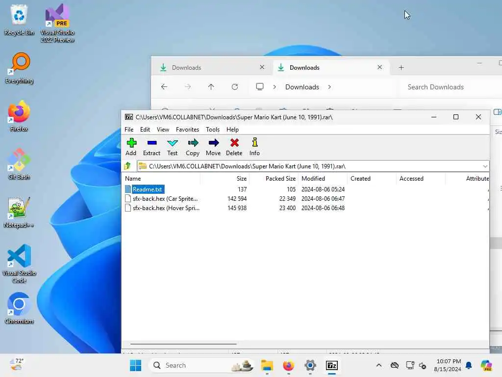This screenshot has width=502, height=377.
Task: Click modified date 2024-08-06 06:48
Action: point(323,208)
